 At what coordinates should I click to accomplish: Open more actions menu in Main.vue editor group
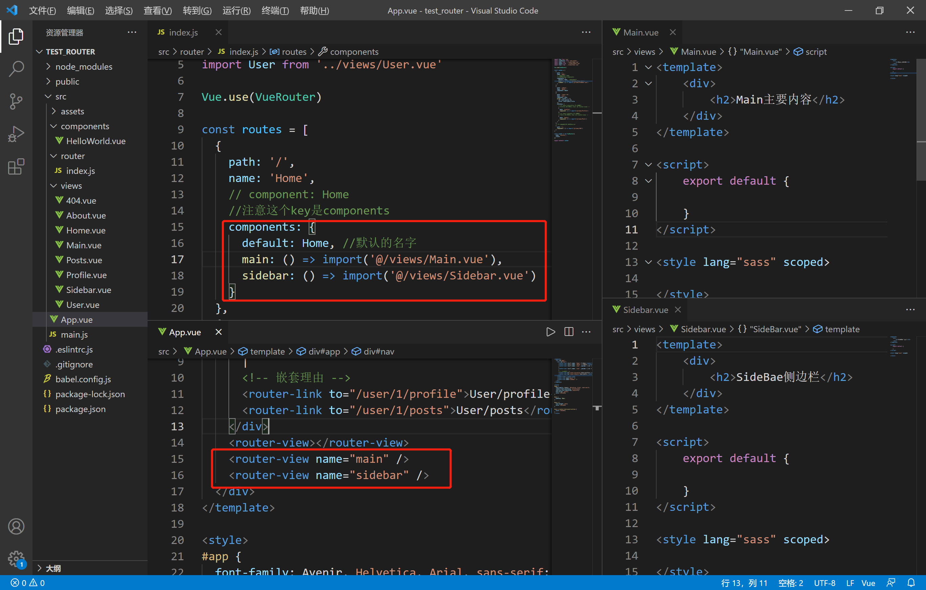click(x=910, y=32)
